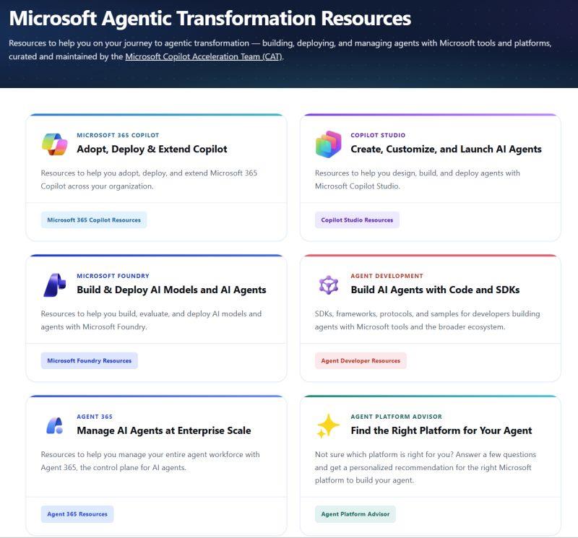This screenshot has height=538, width=578.
Task: Click the AGENT DEVELOPMENT category label
Action: tap(387, 276)
